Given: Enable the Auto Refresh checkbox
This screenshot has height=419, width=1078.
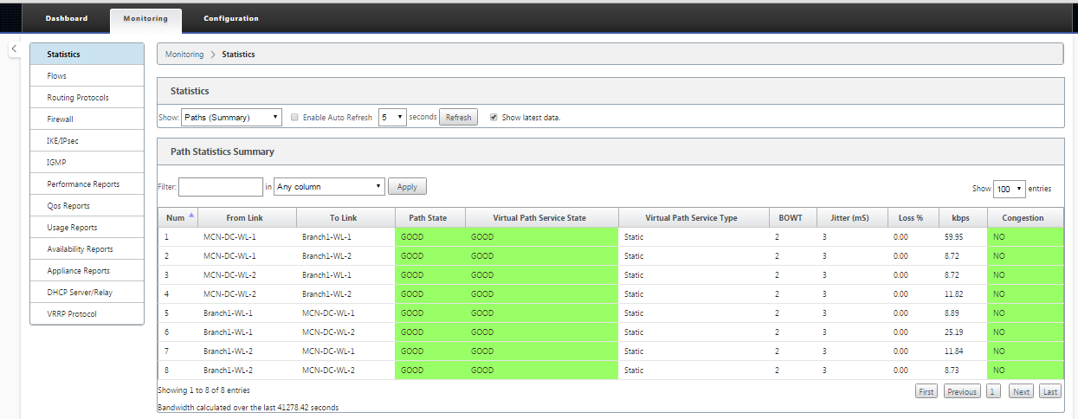Looking at the screenshot, I should [294, 117].
